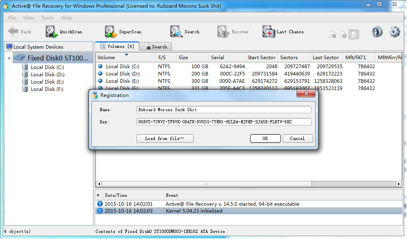Click the QuickScan toolbar icon
This screenshot has width=407, height=239.
point(52,32)
